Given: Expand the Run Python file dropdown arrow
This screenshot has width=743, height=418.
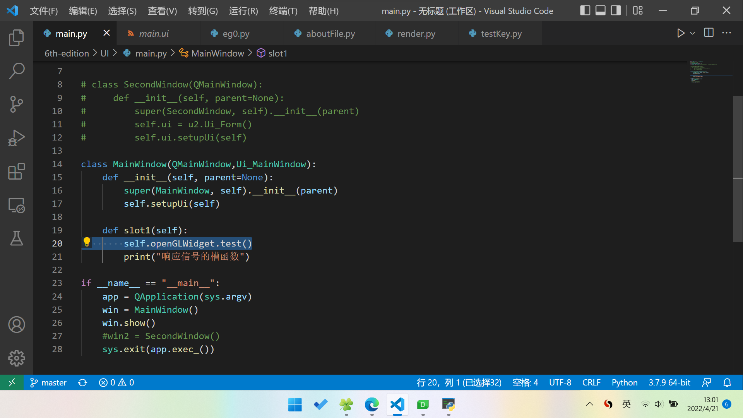Looking at the screenshot, I should [693, 33].
